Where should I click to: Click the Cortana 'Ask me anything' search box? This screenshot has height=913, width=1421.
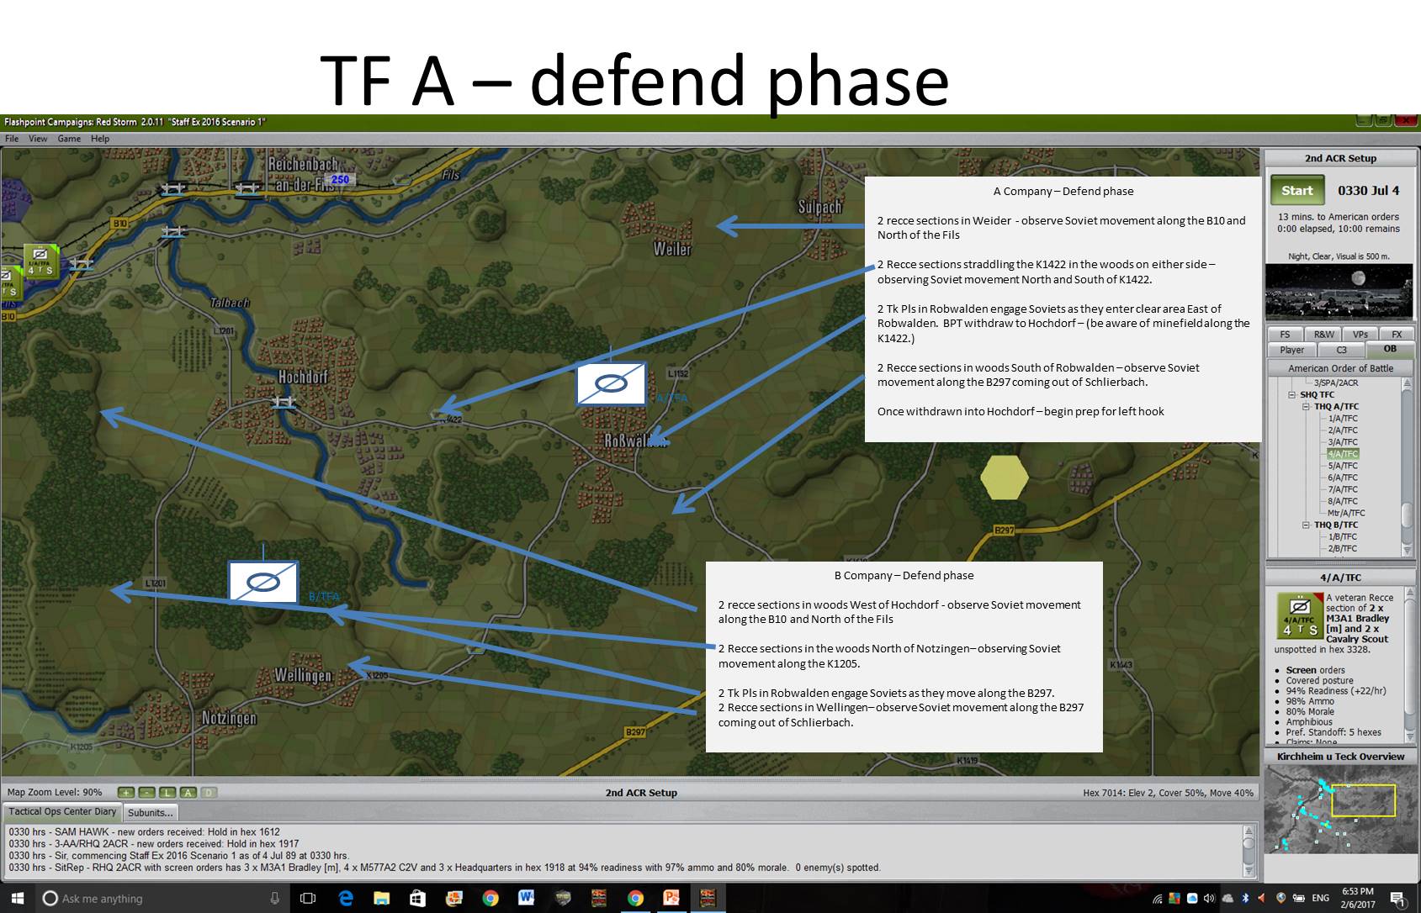pos(162,898)
